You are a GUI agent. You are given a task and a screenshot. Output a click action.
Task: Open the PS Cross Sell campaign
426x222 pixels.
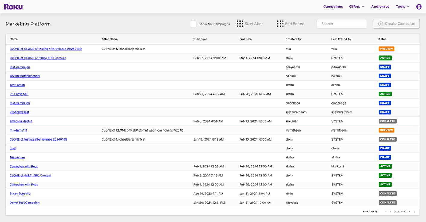[x=19, y=94]
